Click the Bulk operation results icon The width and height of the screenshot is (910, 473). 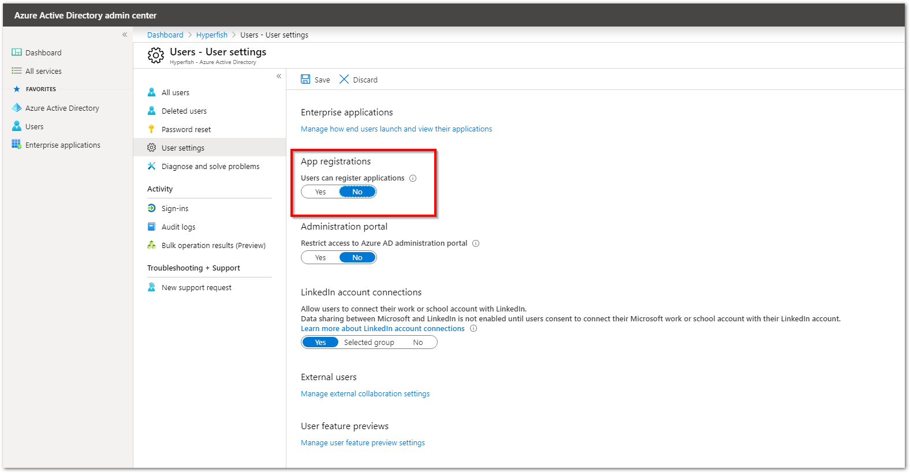tap(152, 245)
